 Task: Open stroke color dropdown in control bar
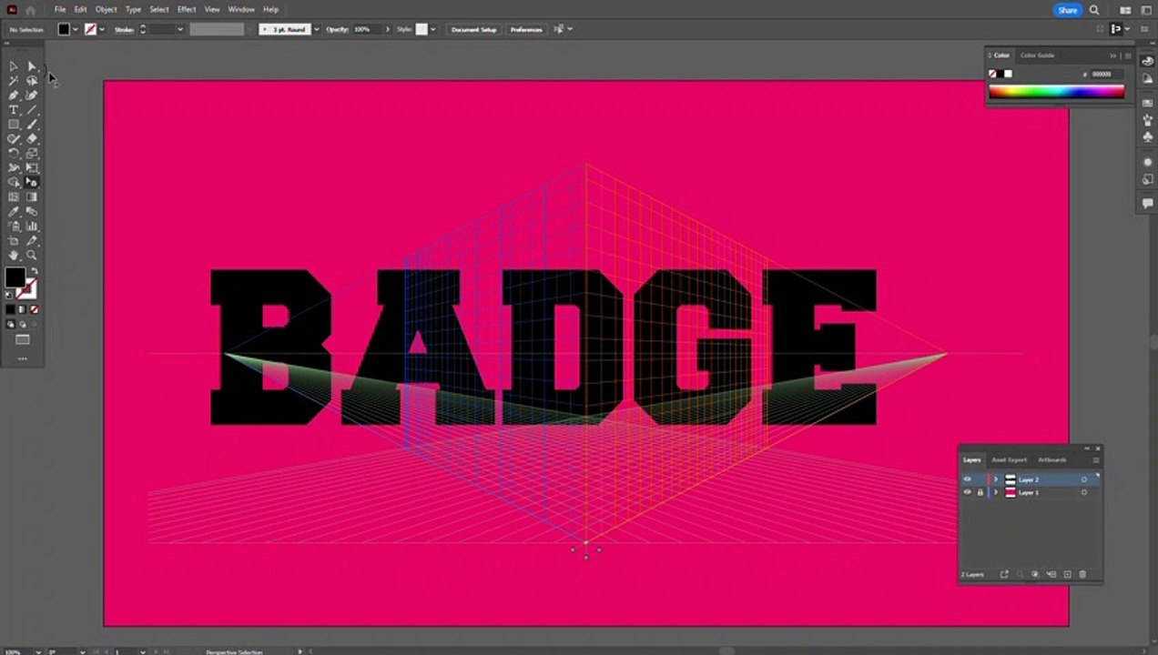[101, 29]
